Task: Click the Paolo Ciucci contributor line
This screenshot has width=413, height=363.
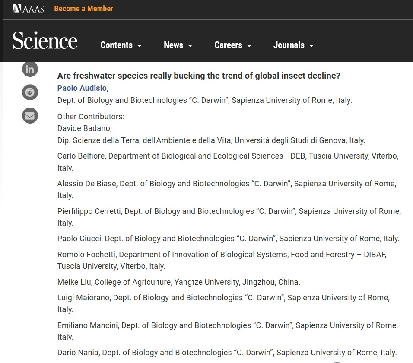Action: tap(228, 239)
